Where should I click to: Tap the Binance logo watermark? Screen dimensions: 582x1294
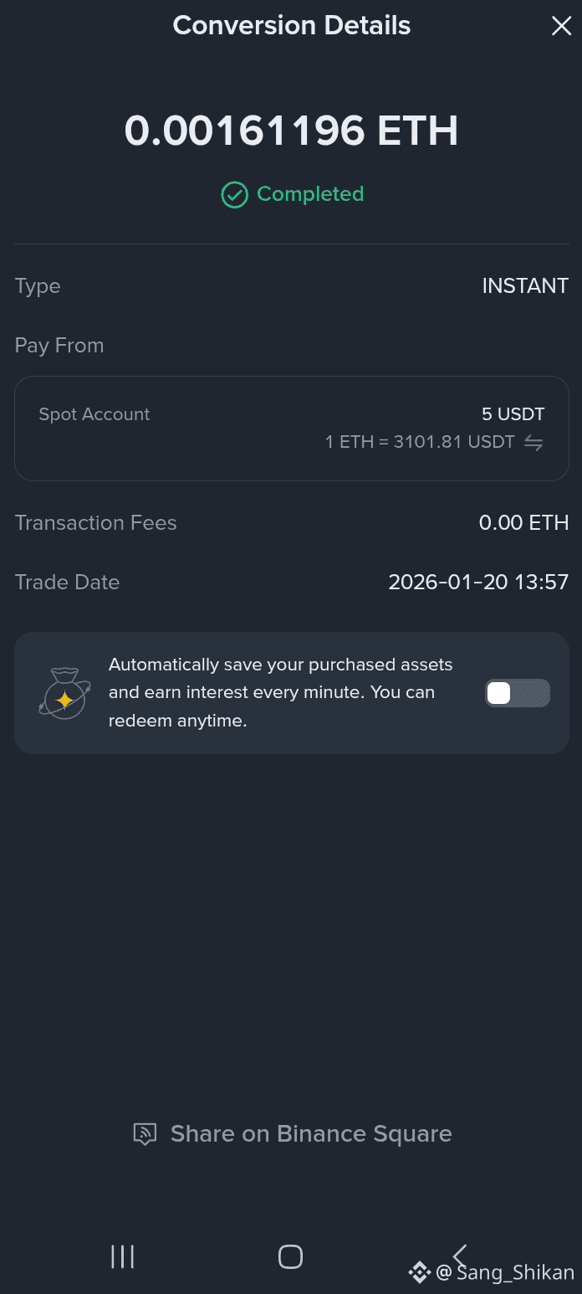tap(419, 1273)
